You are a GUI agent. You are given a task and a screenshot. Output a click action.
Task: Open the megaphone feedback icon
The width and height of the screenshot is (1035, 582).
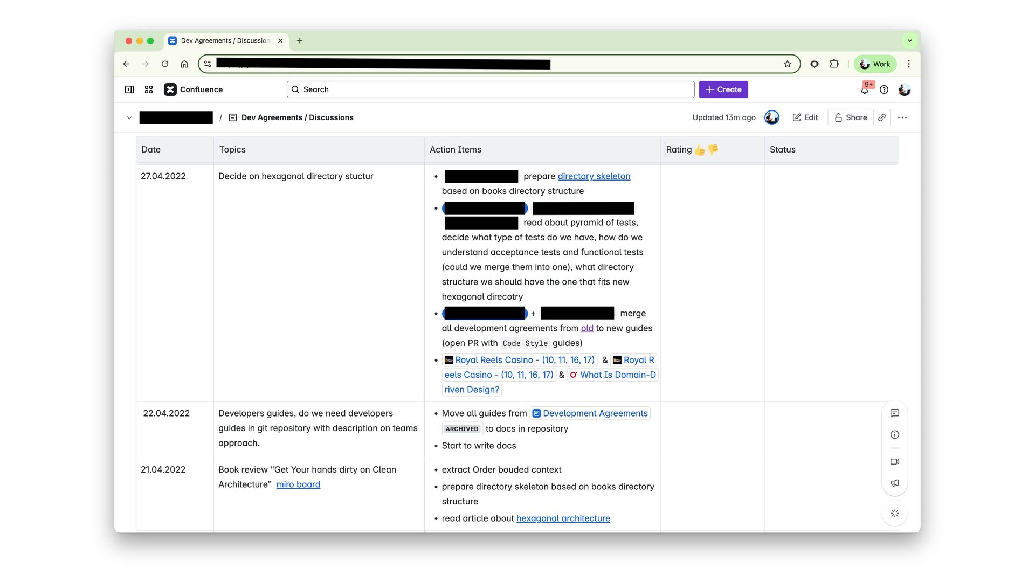(x=895, y=483)
